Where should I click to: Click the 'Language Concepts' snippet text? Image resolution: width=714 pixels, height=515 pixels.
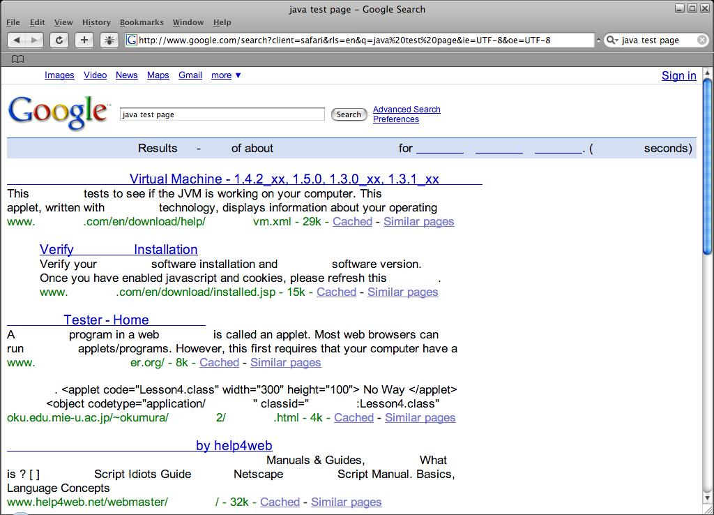(x=59, y=488)
